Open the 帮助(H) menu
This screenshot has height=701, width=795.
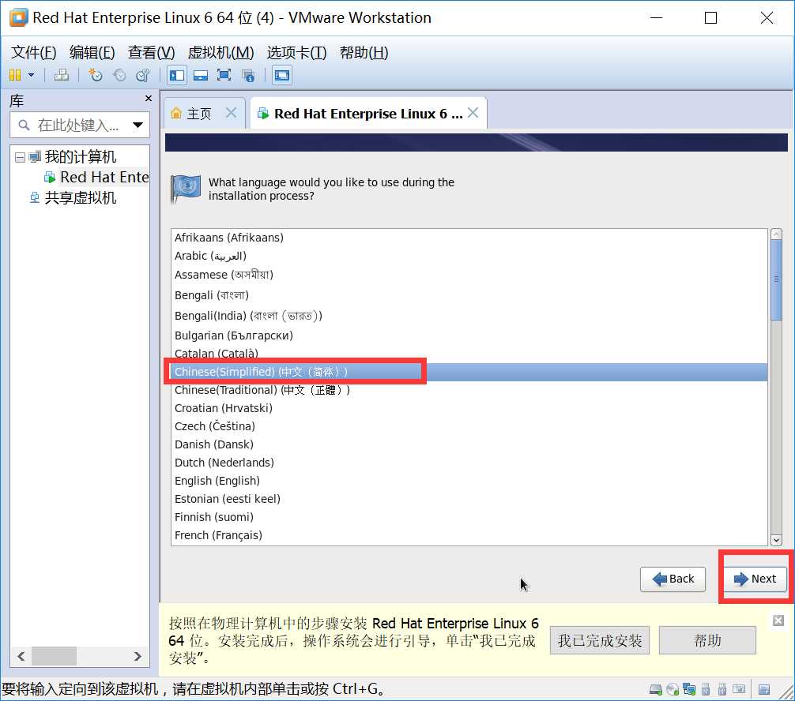point(364,52)
